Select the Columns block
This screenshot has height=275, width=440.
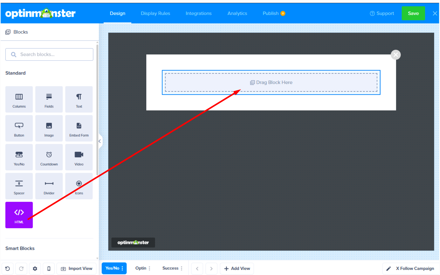[19, 99]
